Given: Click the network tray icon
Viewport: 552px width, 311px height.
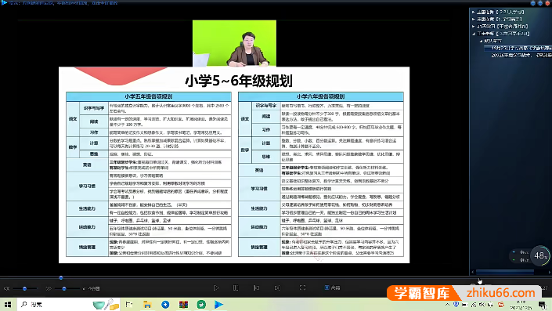Looking at the screenshot, I should (474, 304).
